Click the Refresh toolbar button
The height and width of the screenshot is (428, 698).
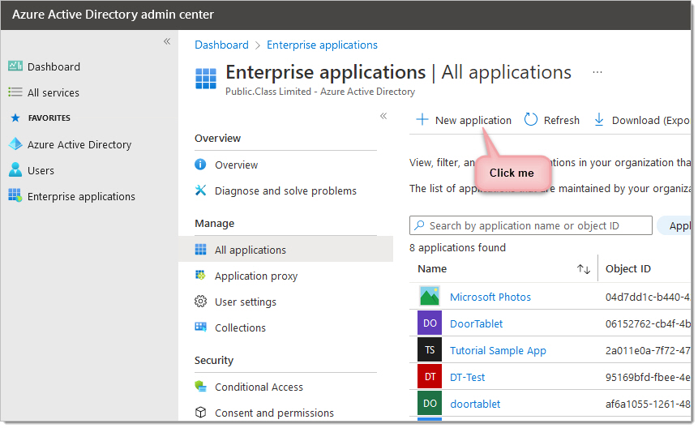point(552,120)
